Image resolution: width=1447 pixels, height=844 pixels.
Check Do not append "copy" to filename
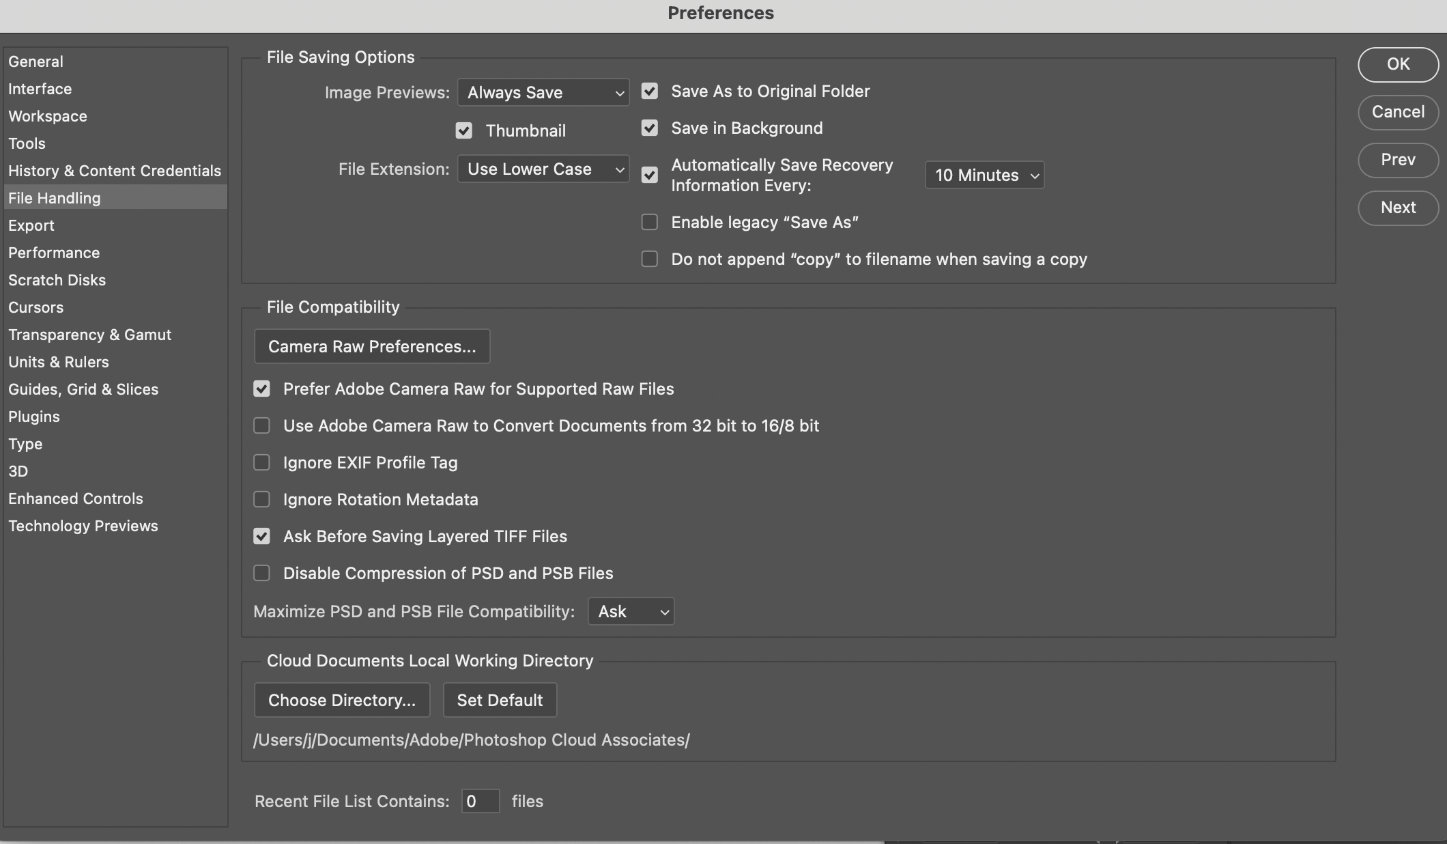click(649, 259)
